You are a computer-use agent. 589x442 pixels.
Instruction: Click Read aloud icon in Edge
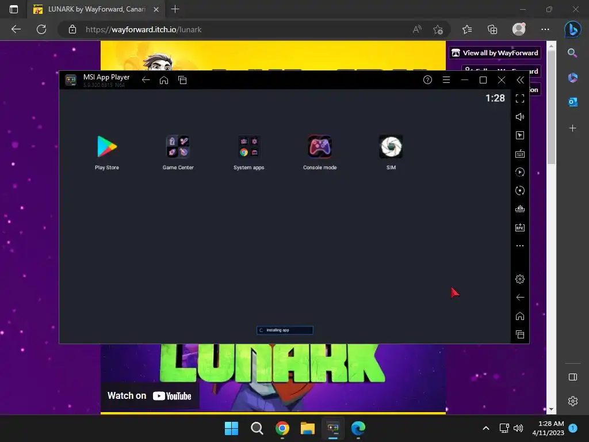coord(417,29)
